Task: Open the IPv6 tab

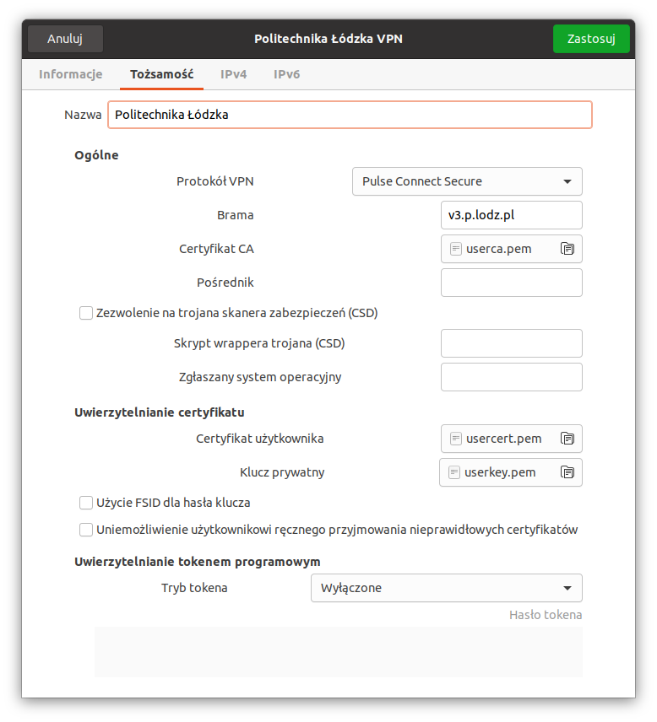Action: pyautogui.click(x=287, y=74)
